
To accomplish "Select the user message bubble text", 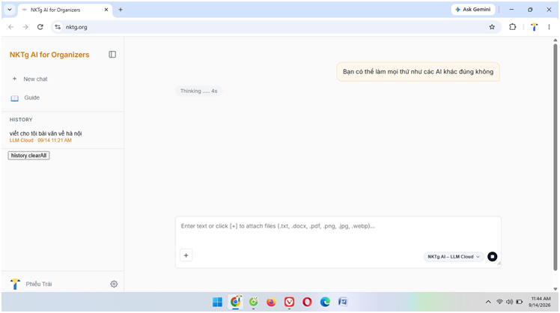I will tap(418, 72).
